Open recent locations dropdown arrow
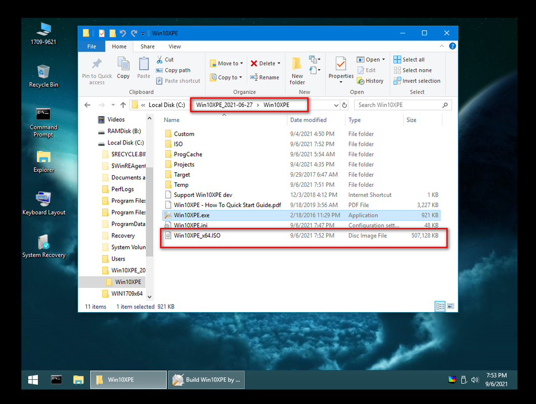 tap(113, 105)
